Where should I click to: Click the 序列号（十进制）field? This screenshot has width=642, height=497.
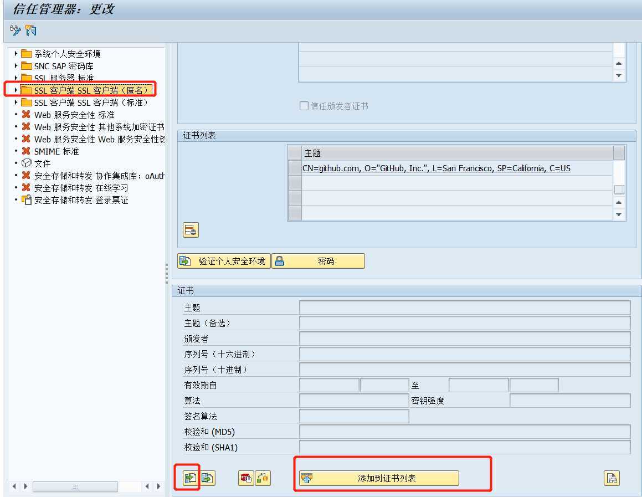pyautogui.click(x=465, y=370)
